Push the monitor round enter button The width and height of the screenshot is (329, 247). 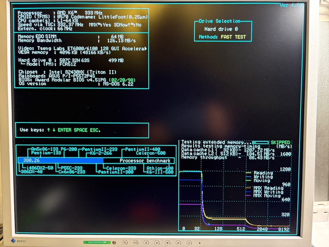pos(167,242)
